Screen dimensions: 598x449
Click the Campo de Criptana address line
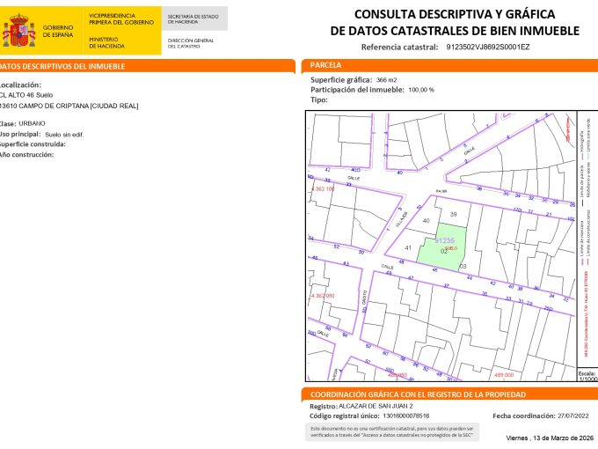tap(70, 106)
